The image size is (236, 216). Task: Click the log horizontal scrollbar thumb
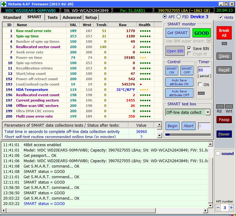click(x=81, y=211)
